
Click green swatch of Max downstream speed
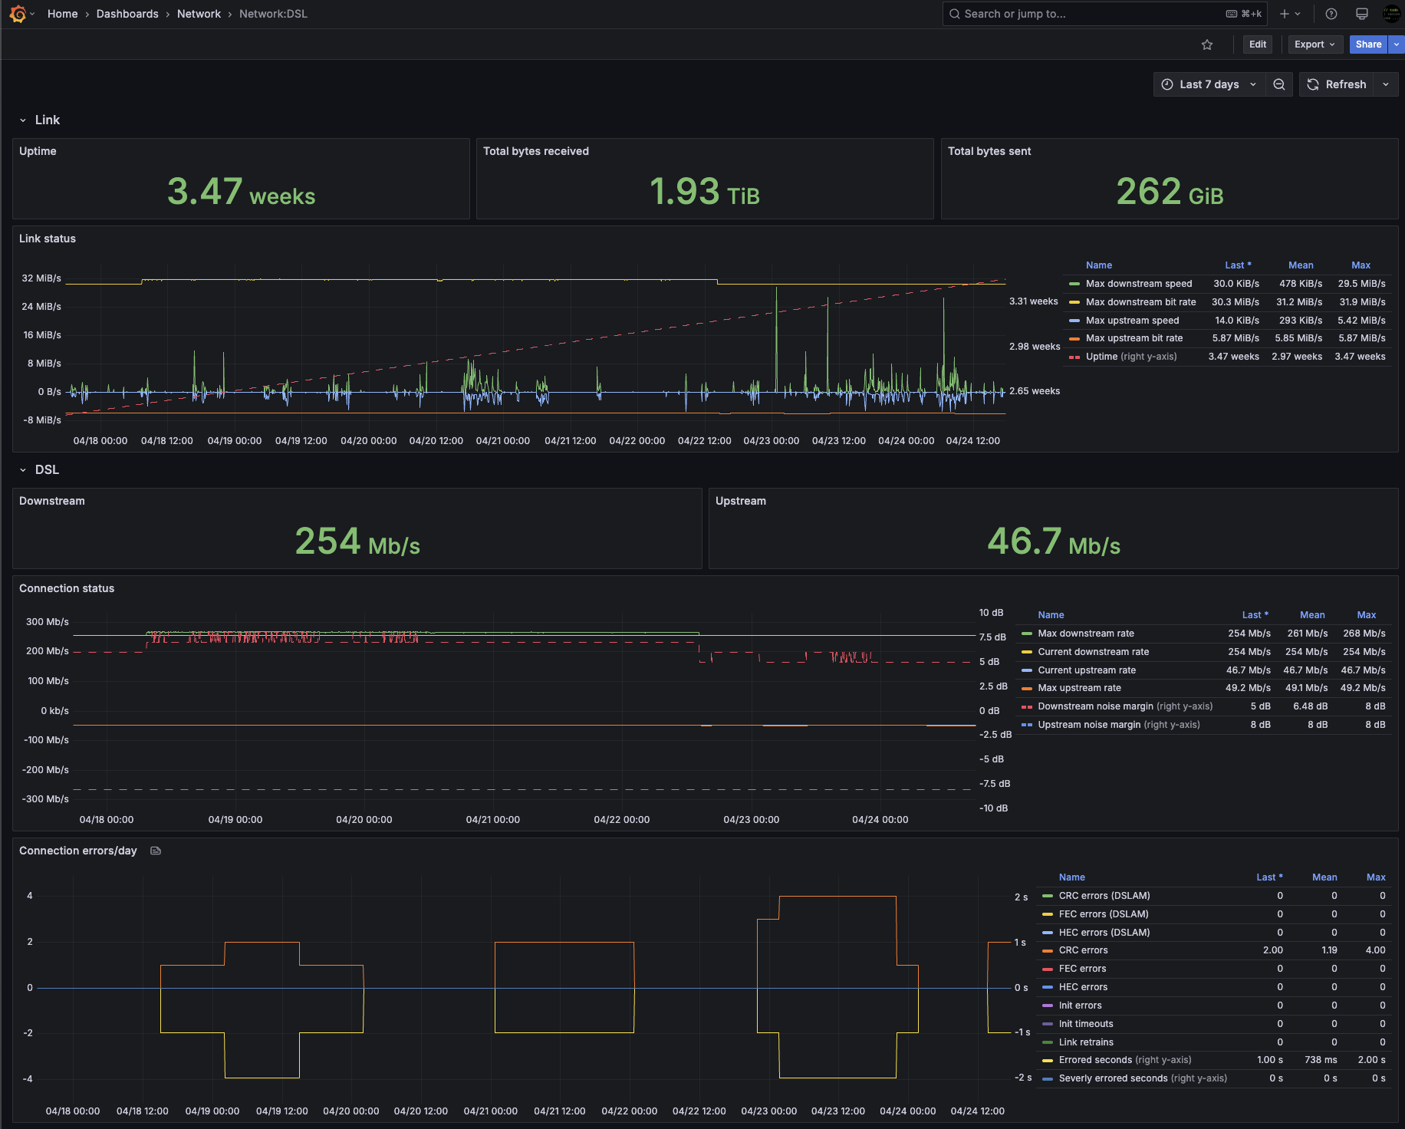1074,284
